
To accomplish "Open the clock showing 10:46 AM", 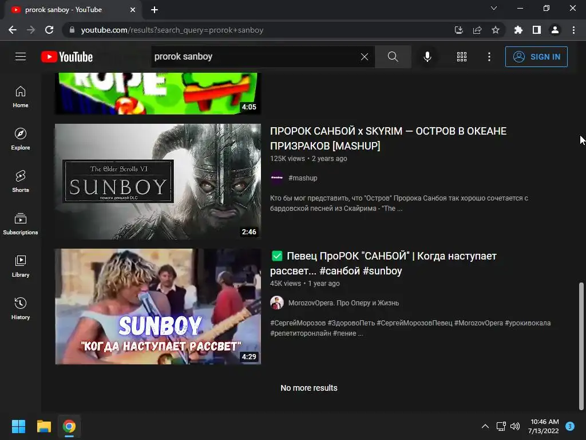I will click(544, 426).
